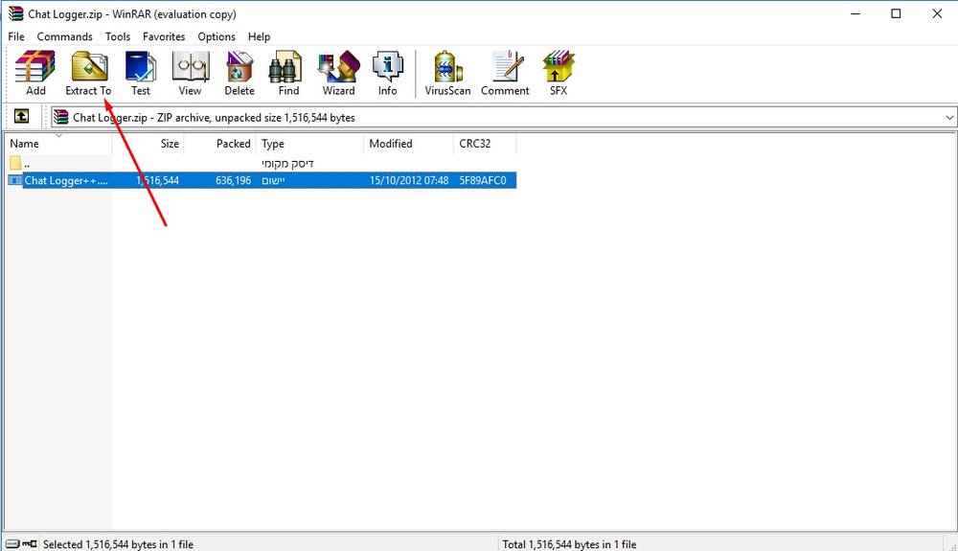Open the File menu
The image size is (958, 551).
16,36
